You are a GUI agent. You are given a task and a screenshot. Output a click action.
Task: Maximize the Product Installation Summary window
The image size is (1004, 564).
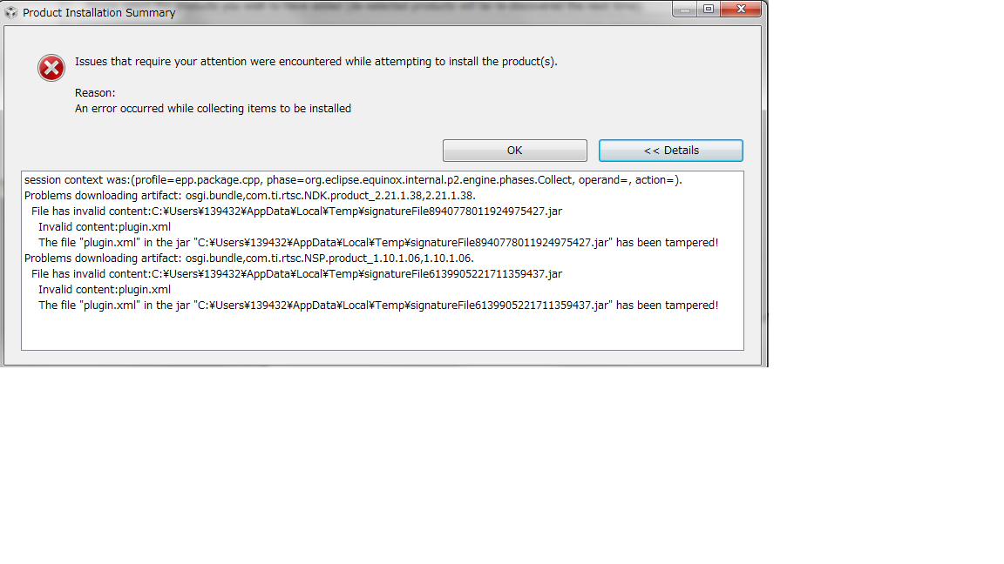[x=709, y=9]
